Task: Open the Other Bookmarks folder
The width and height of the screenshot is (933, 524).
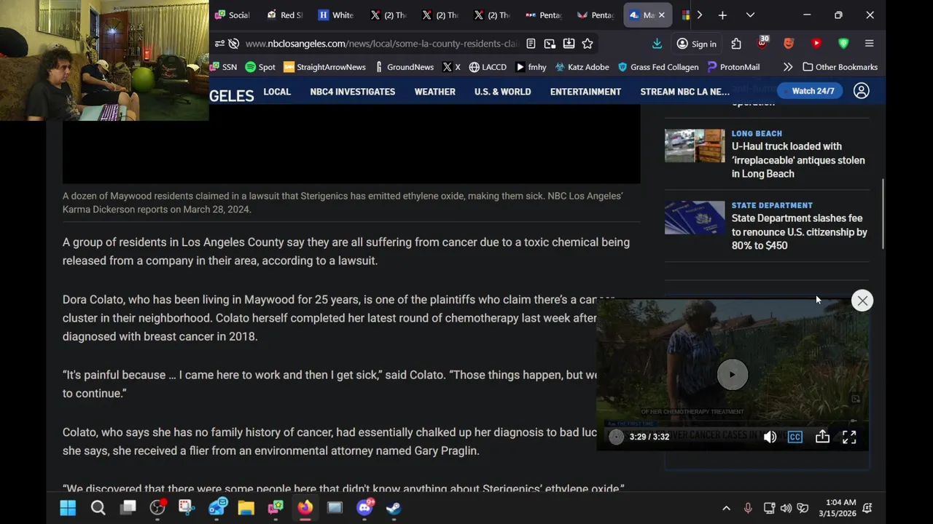Action: pos(840,67)
